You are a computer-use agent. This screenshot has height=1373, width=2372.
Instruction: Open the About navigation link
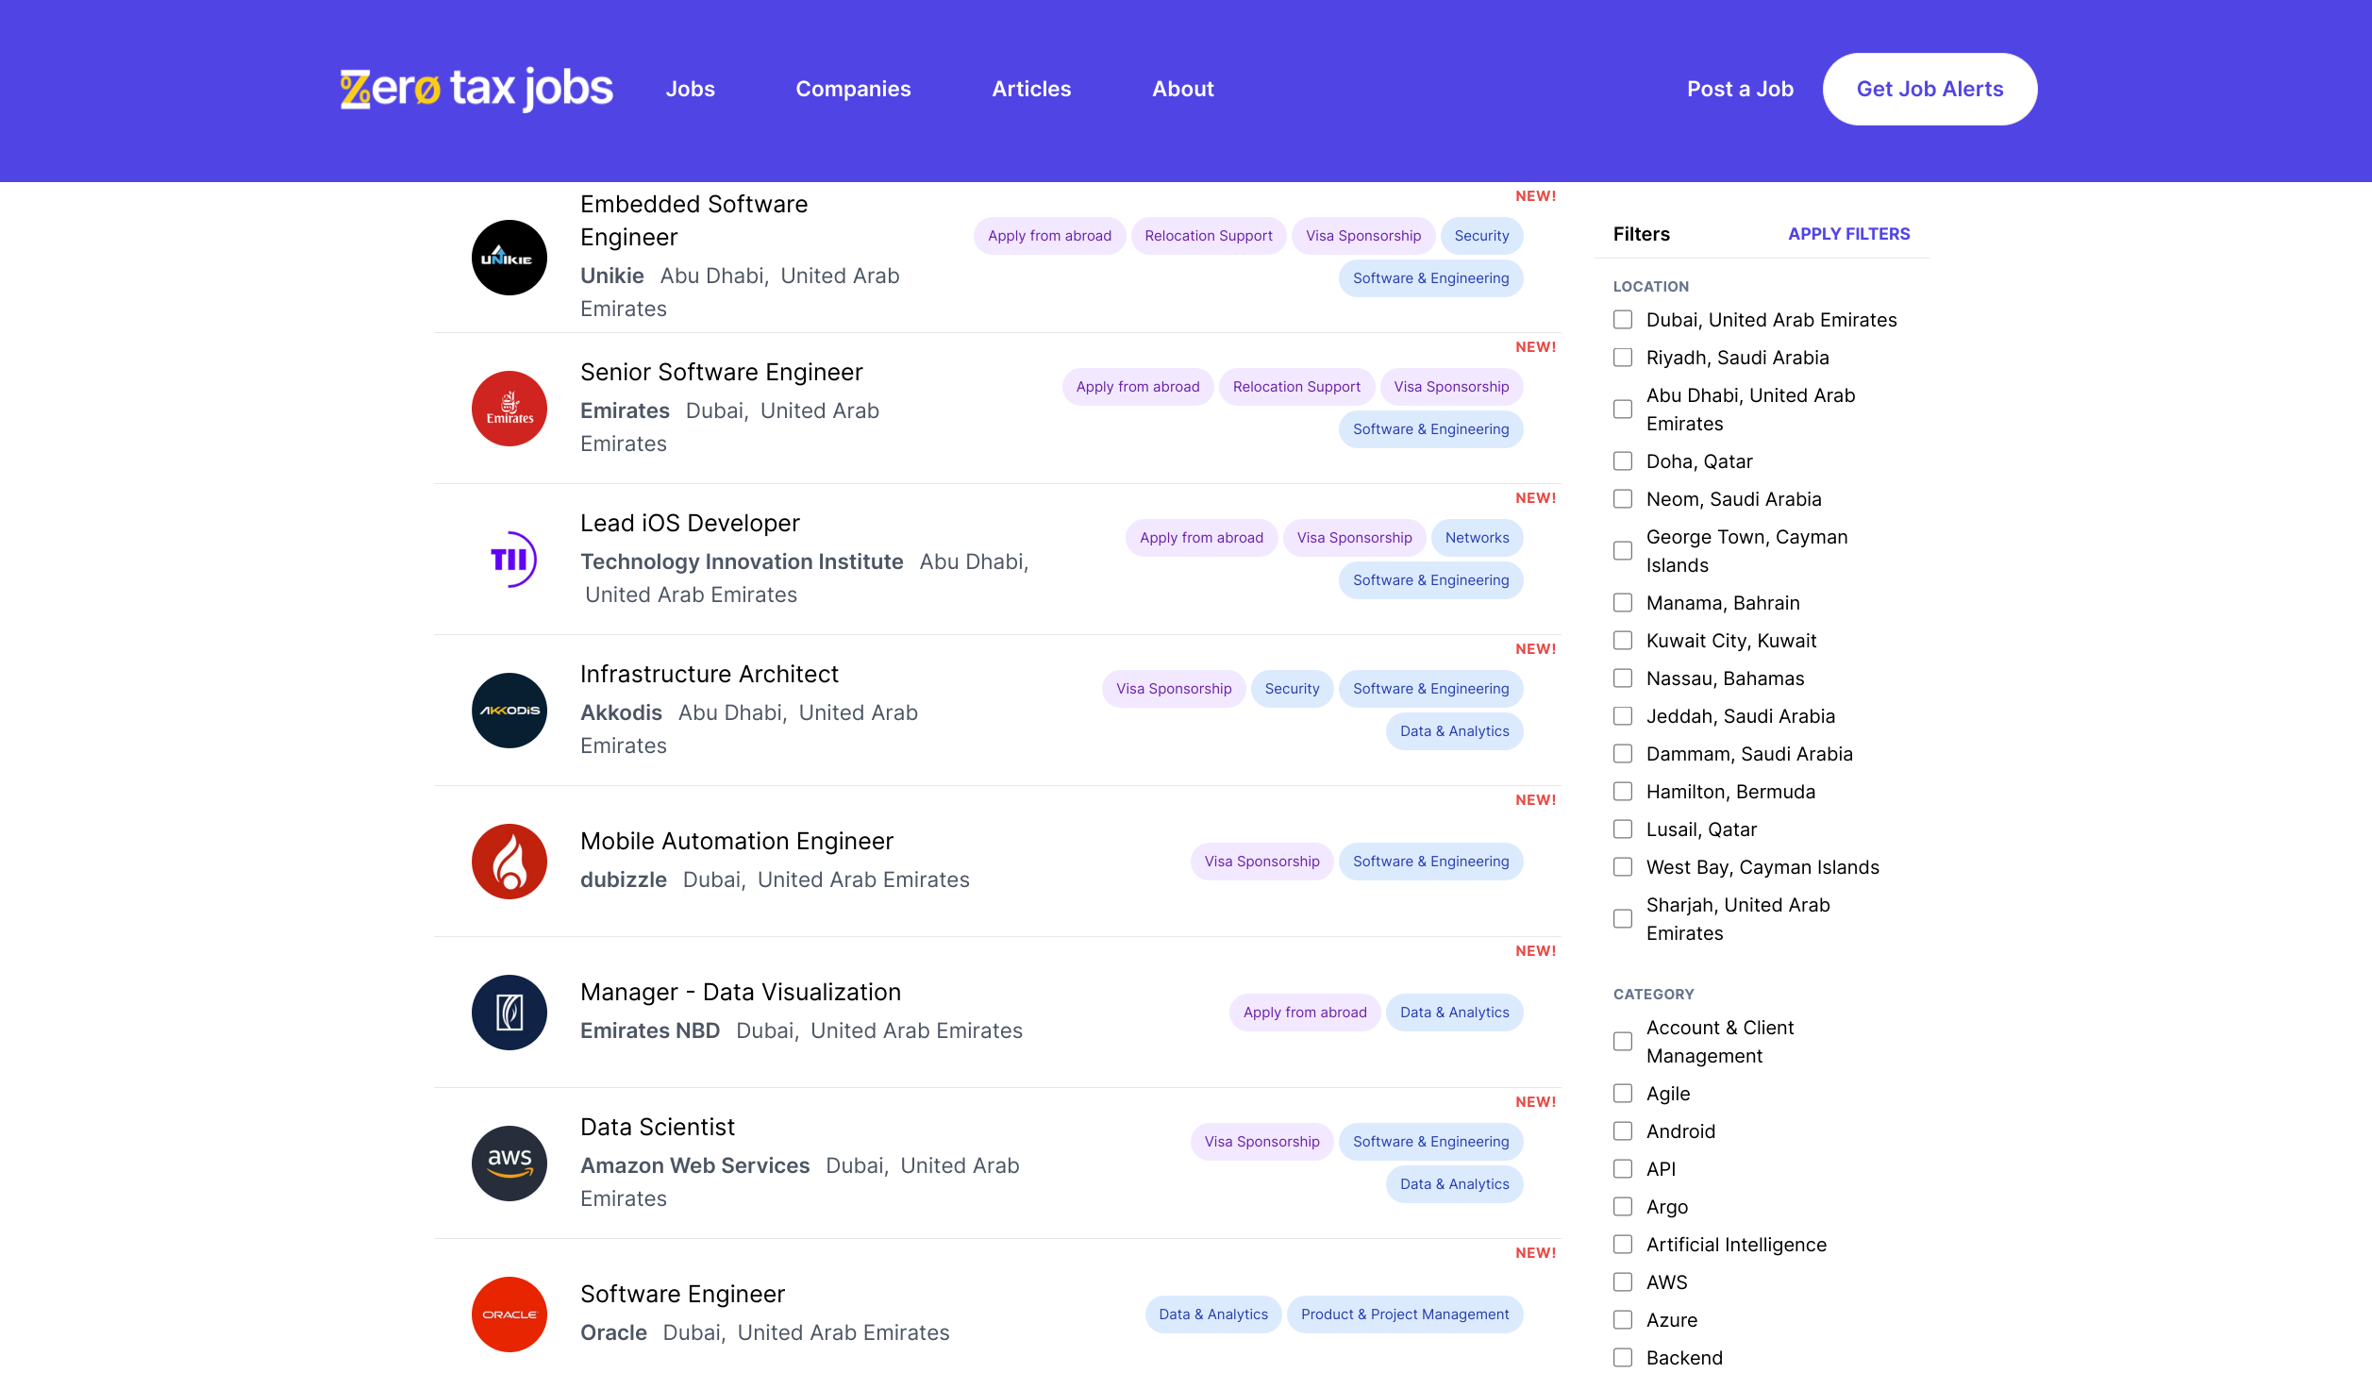pyautogui.click(x=1182, y=89)
